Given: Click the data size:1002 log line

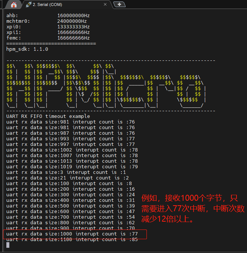Looking at the screenshot, I should tap(72, 150).
